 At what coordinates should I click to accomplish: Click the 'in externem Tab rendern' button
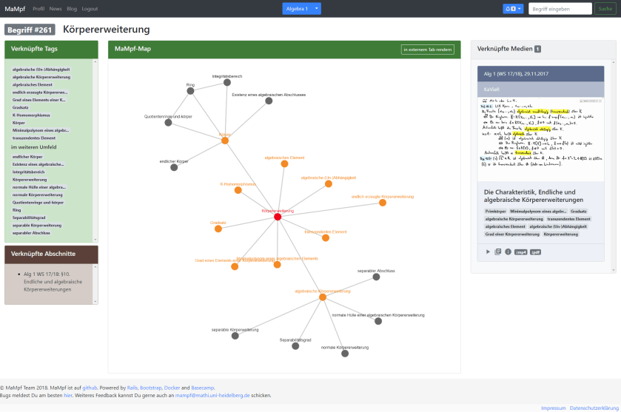[x=427, y=50]
